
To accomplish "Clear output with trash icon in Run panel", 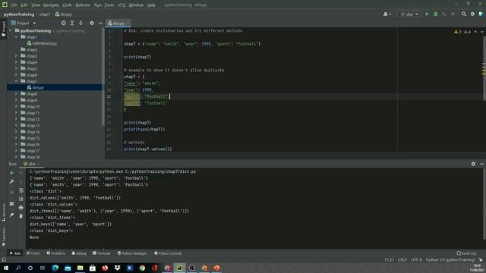I will tap(21, 216).
